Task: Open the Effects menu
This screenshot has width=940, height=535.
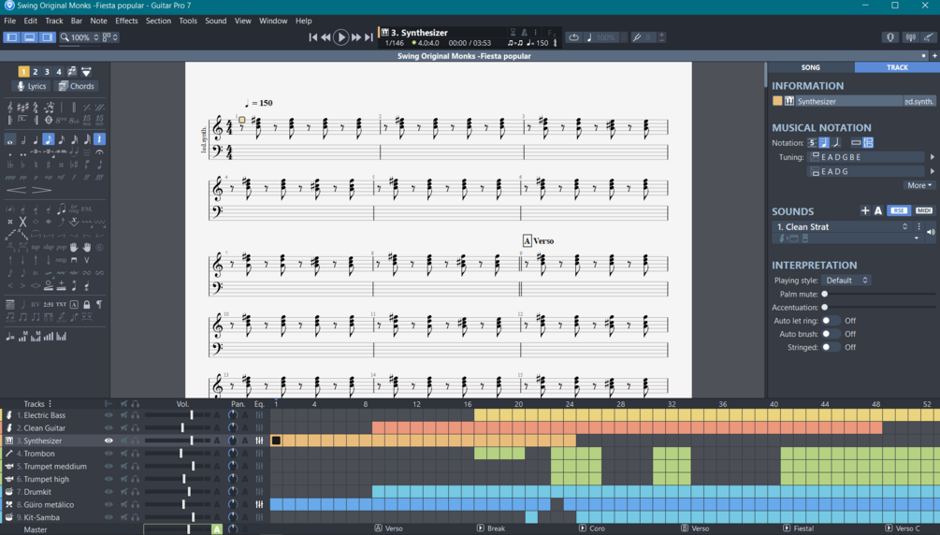Action: tap(126, 21)
